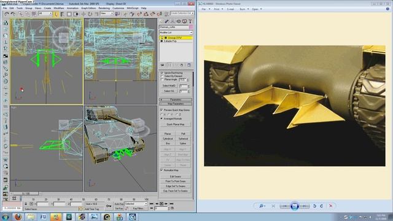Delete the image with red X
393x221 pixels.
pos(331,206)
